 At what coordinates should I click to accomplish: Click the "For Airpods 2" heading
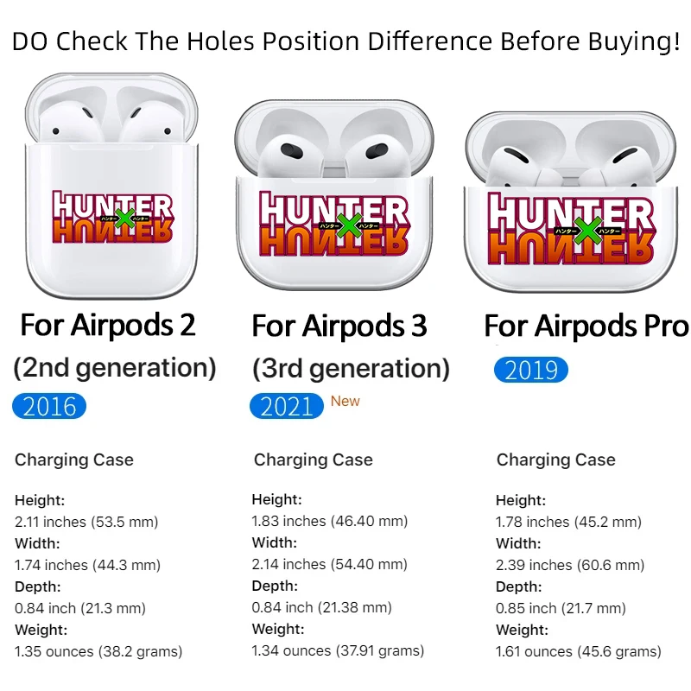(x=108, y=326)
